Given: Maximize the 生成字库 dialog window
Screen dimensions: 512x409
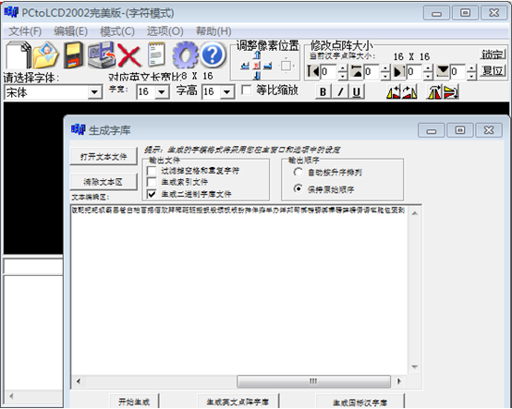Looking at the screenshot, I should (x=460, y=130).
